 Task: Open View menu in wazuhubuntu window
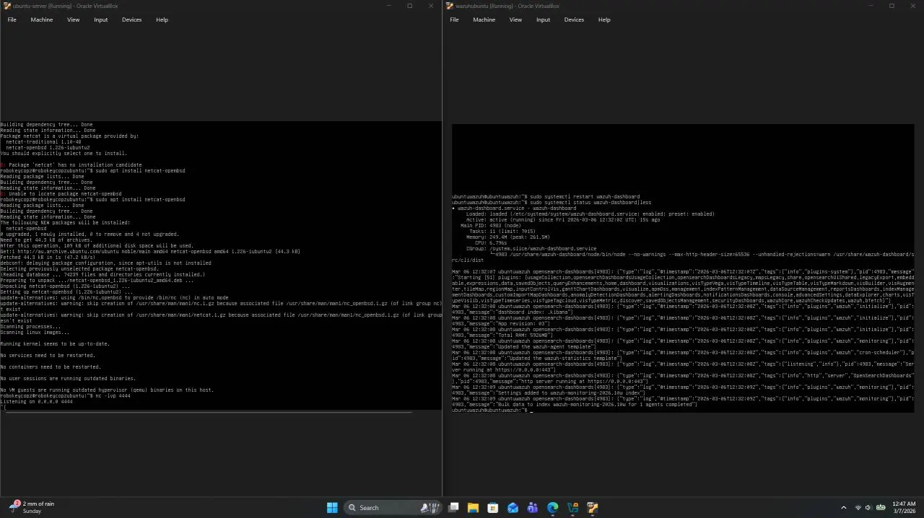tap(515, 19)
